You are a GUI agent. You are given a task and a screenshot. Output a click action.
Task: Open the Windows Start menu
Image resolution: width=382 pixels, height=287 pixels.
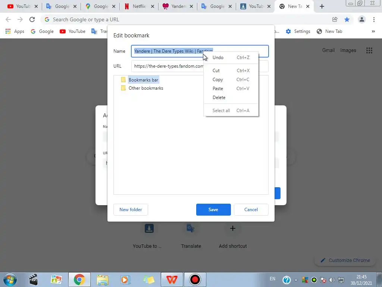click(10, 280)
